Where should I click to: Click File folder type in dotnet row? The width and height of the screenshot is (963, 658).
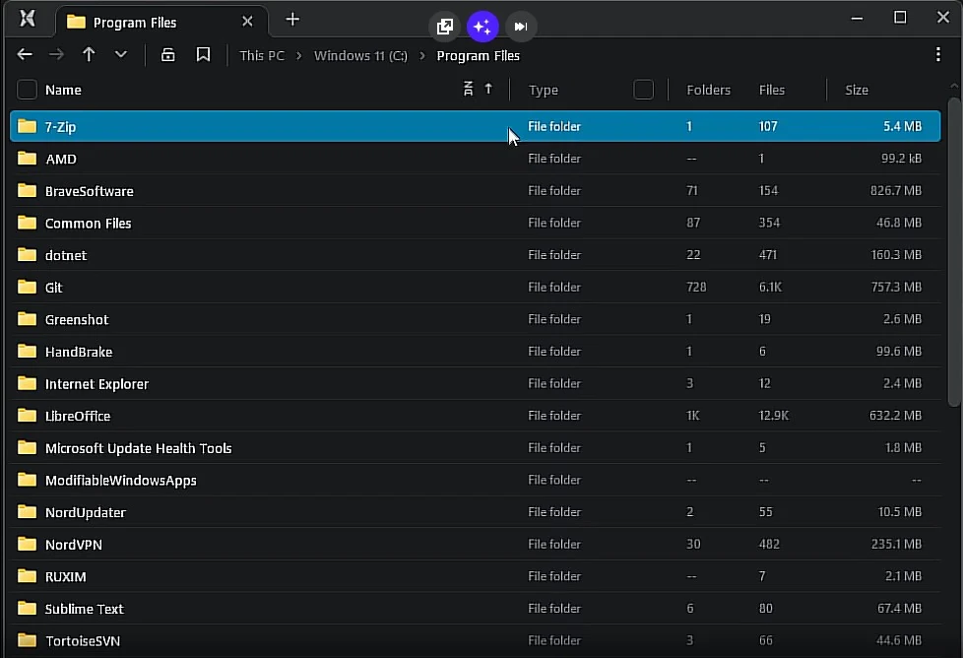pos(554,254)
